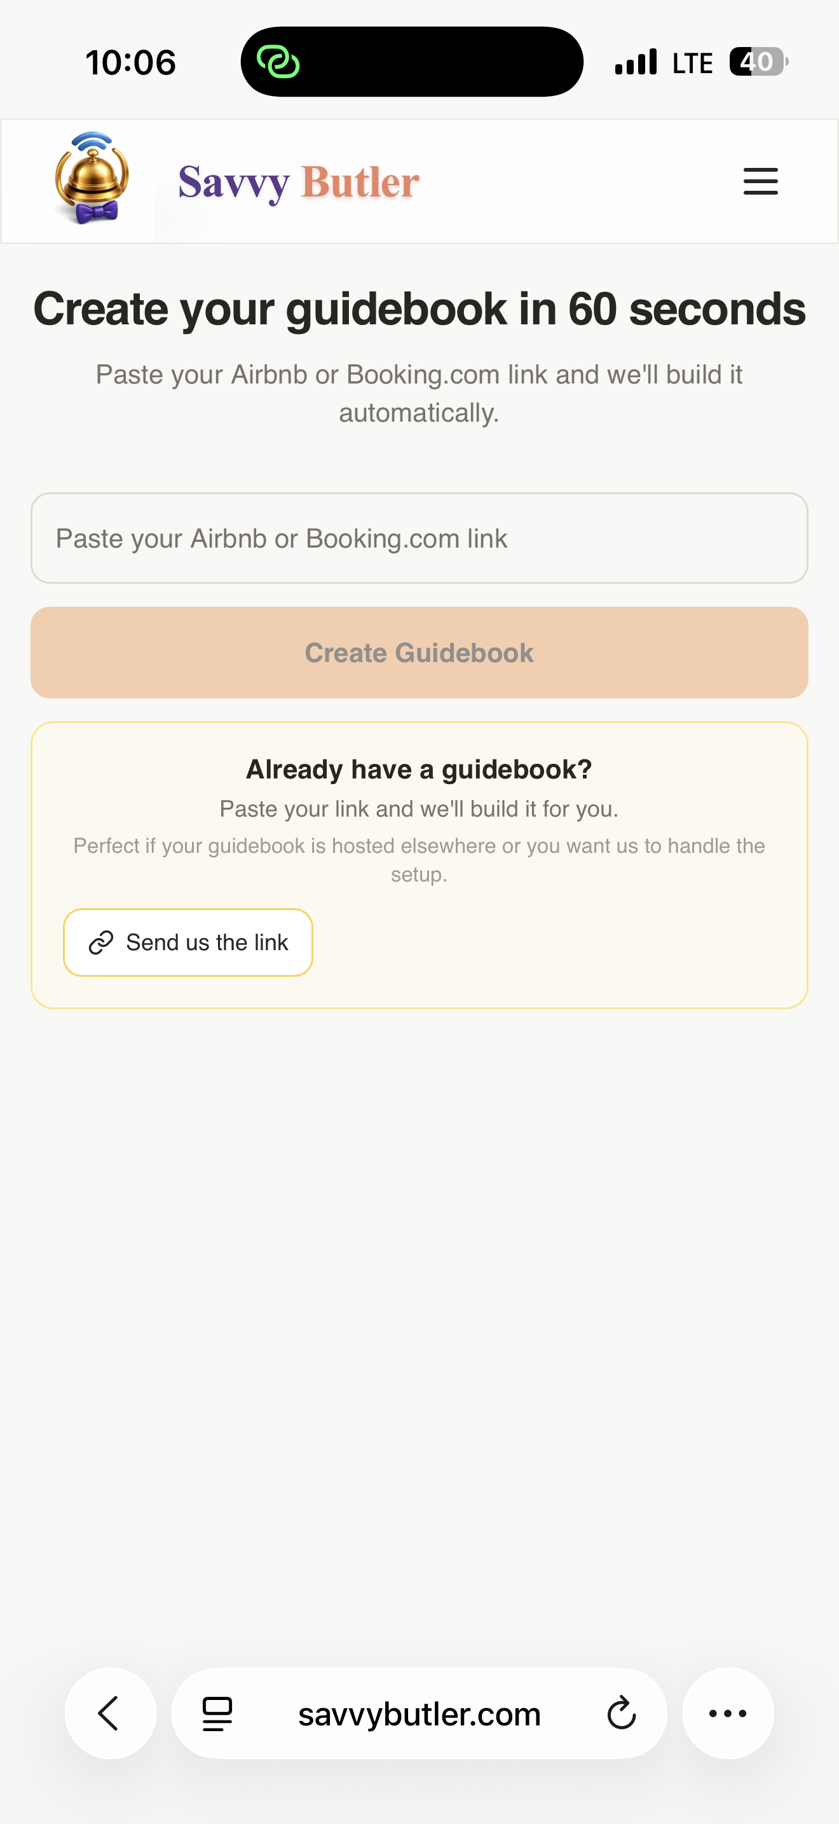This screenshot has height=1824, width=839.
Task: Open browser more options three-dot button
Action: pos(728,1713)
